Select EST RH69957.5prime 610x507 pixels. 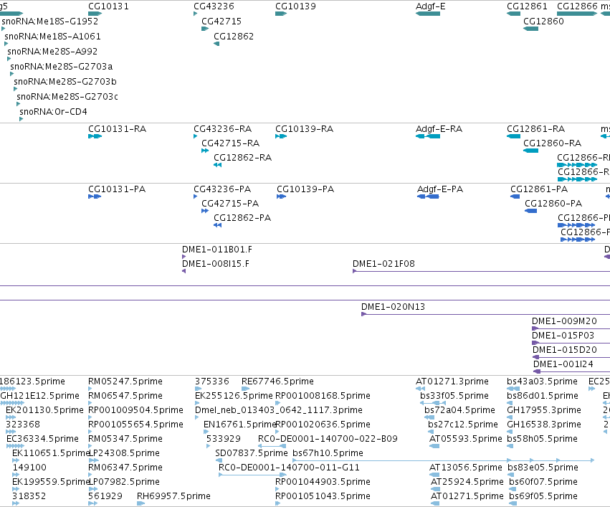point(173,496)
